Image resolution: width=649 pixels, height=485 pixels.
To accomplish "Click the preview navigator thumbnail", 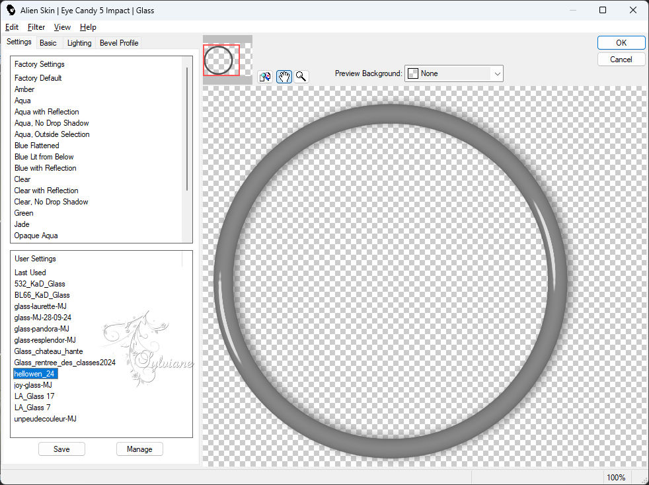I will [x=227, y=60].
